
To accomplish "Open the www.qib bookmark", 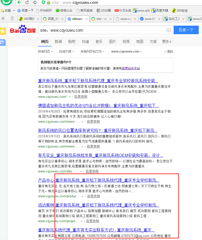I will (x=141, y=11).
